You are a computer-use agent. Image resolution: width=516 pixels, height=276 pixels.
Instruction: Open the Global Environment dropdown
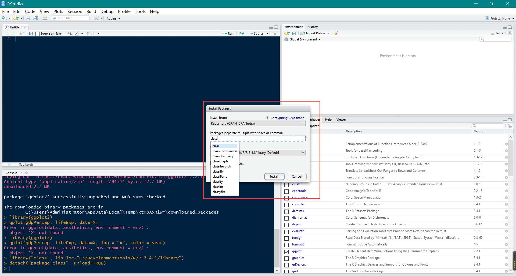pos(303,39)
